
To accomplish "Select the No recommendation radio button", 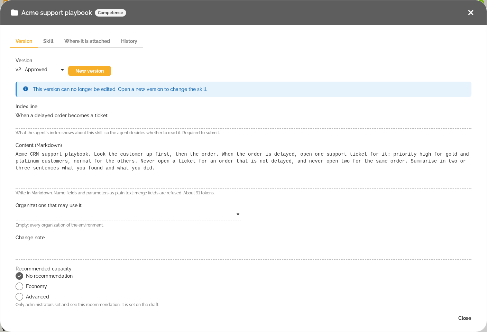I will (x=19, y=276).
